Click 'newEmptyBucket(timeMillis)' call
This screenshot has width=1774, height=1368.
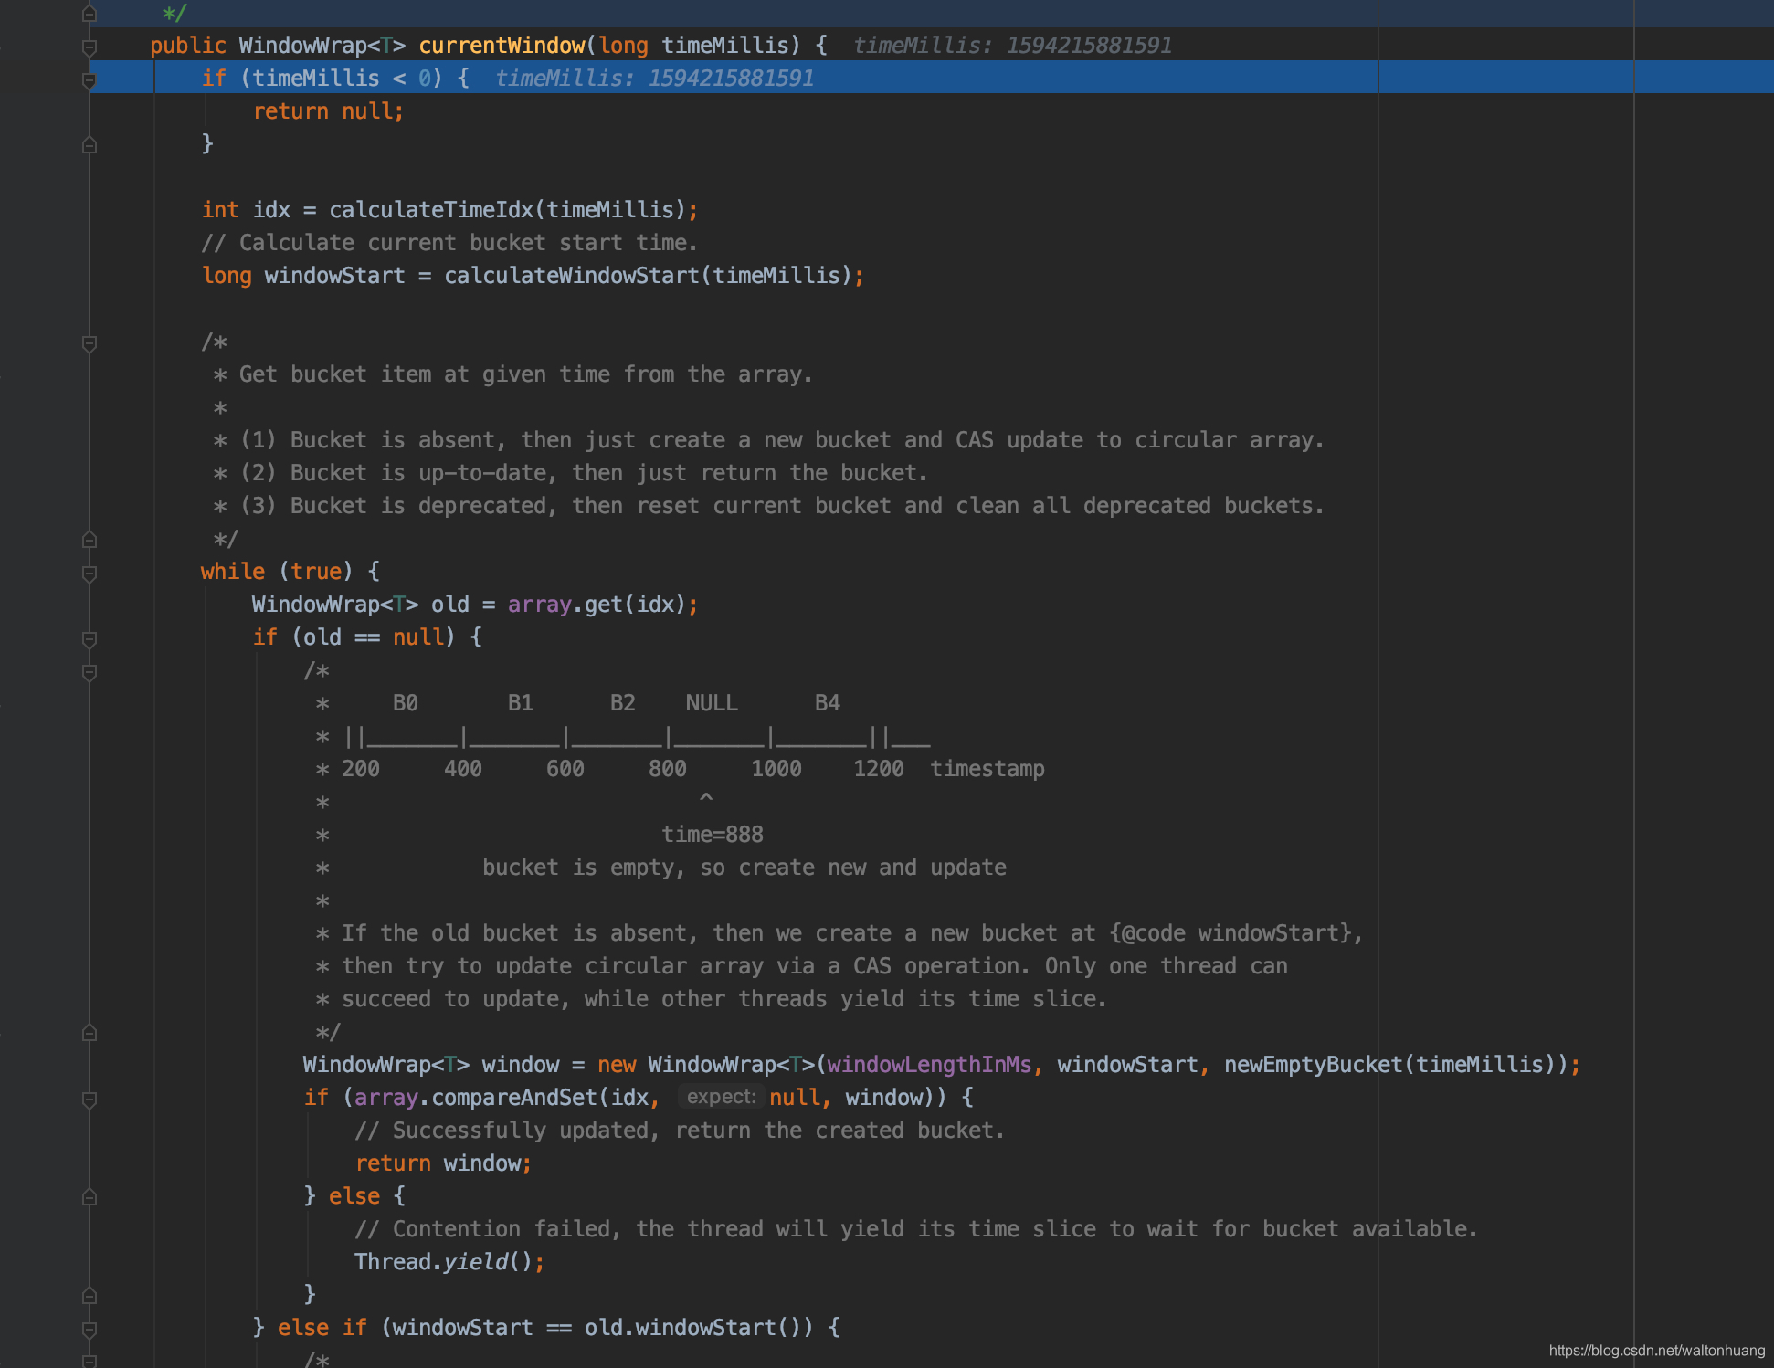[x=1389, y=1065]
